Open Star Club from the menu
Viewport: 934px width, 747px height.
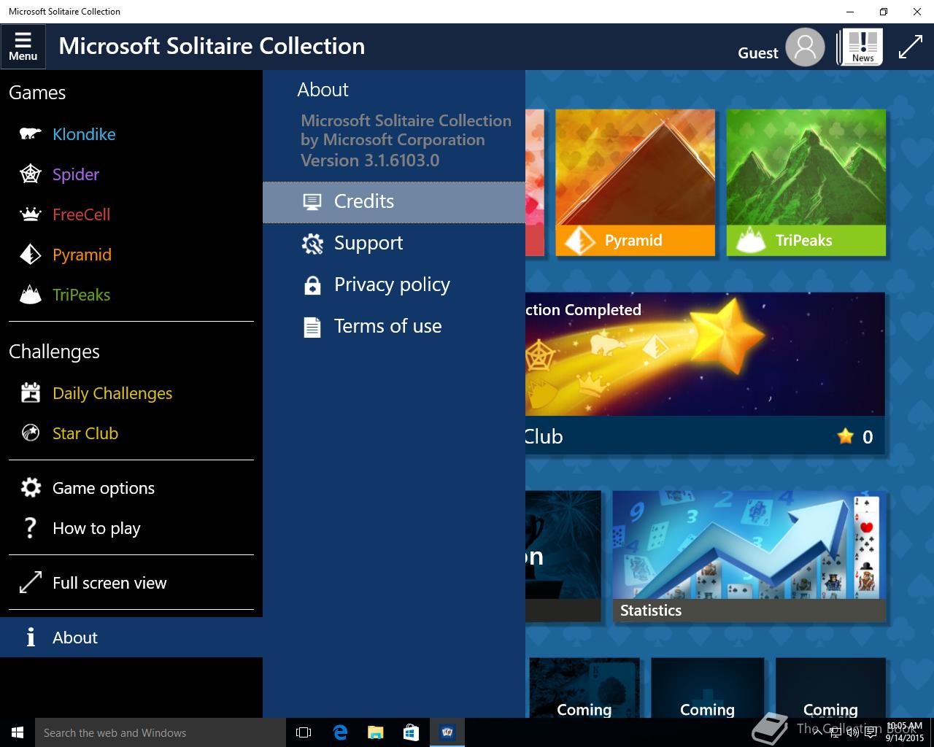(131, 433)
